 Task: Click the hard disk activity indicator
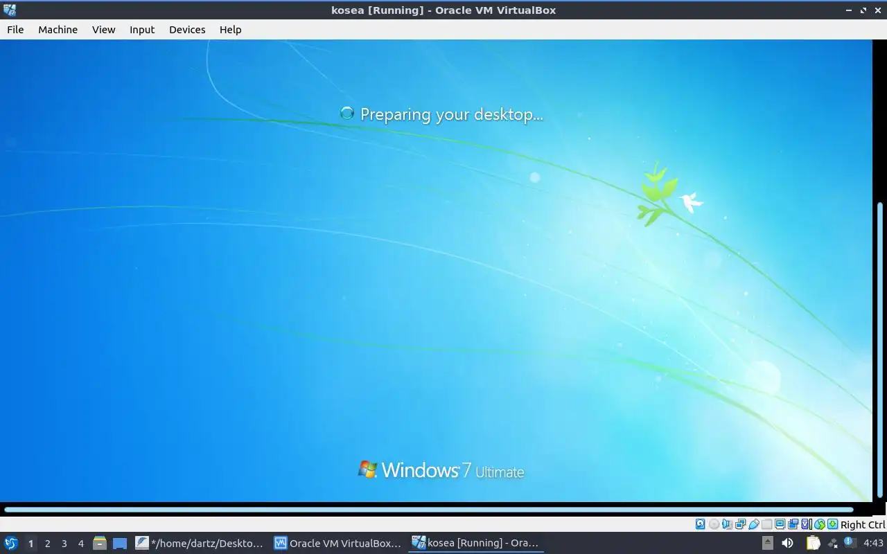tap(701, 524)
